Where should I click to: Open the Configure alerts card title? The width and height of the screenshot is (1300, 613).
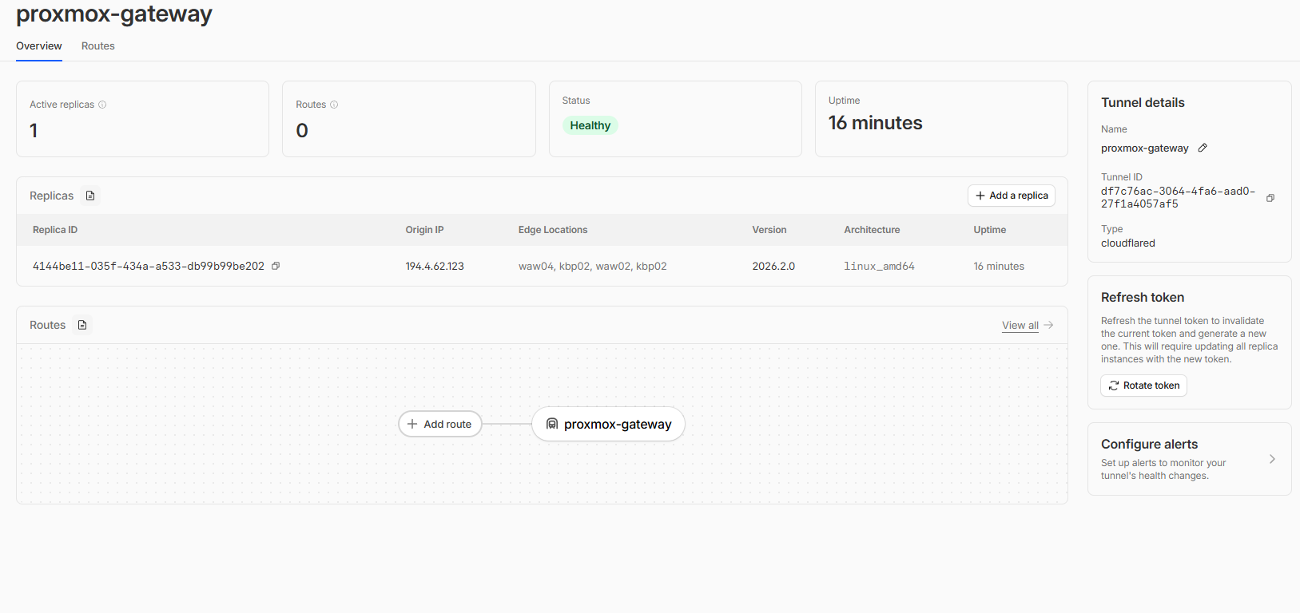pyautogui.click(x=1149, y=444)
